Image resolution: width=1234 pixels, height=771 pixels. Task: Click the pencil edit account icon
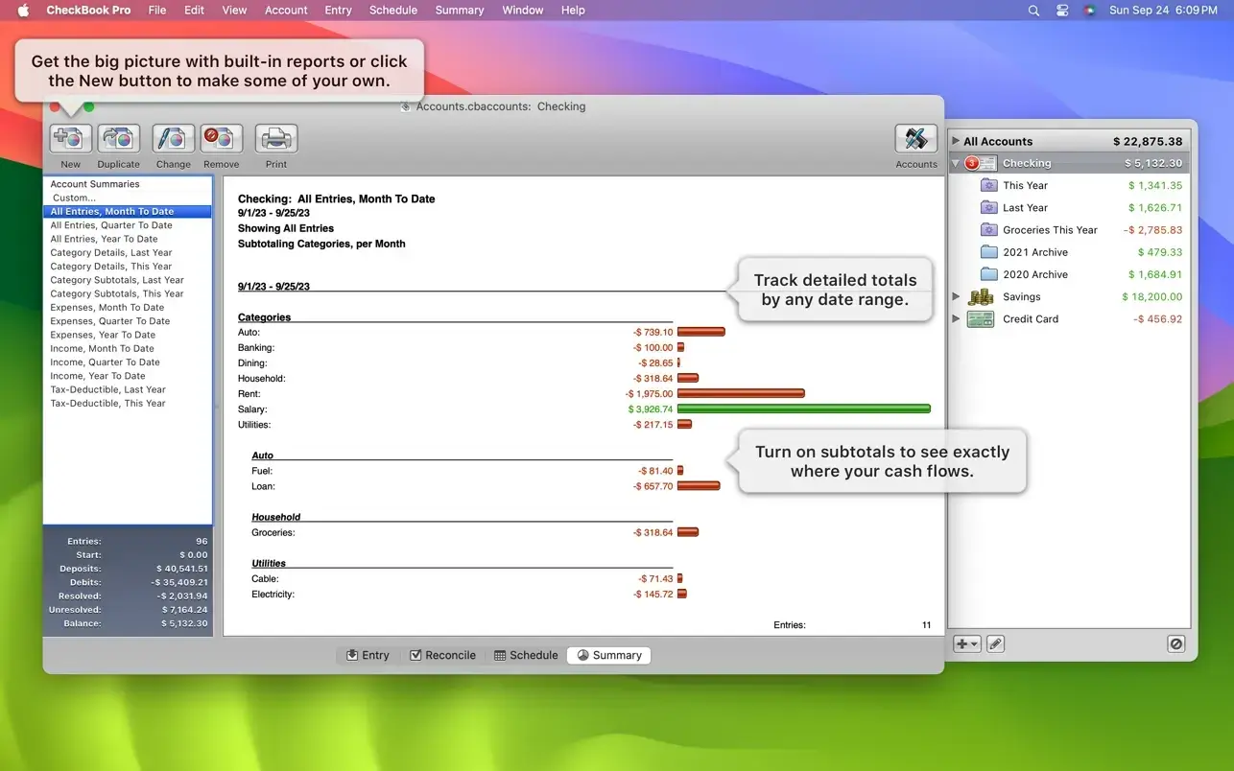tap(996, 644)
